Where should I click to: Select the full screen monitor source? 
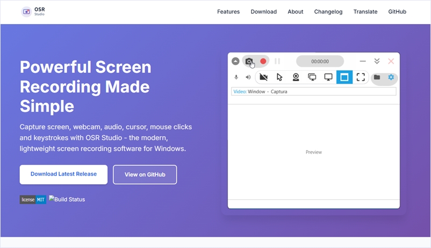328,77
